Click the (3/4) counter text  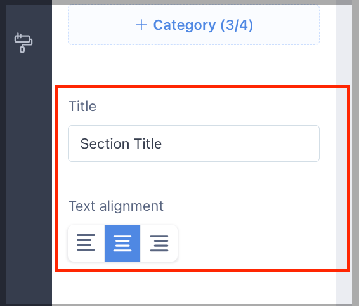[237, 25]
